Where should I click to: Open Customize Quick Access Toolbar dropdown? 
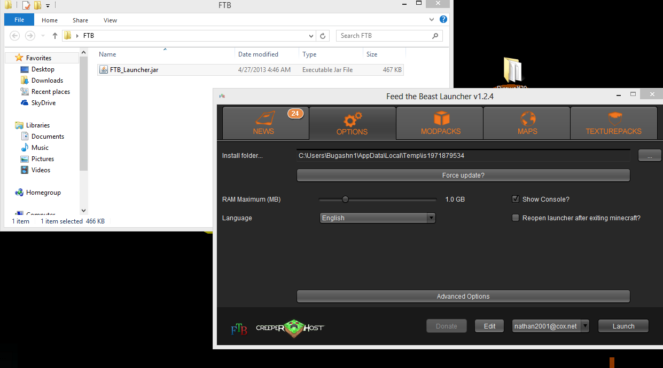click(x=48, y=6)
